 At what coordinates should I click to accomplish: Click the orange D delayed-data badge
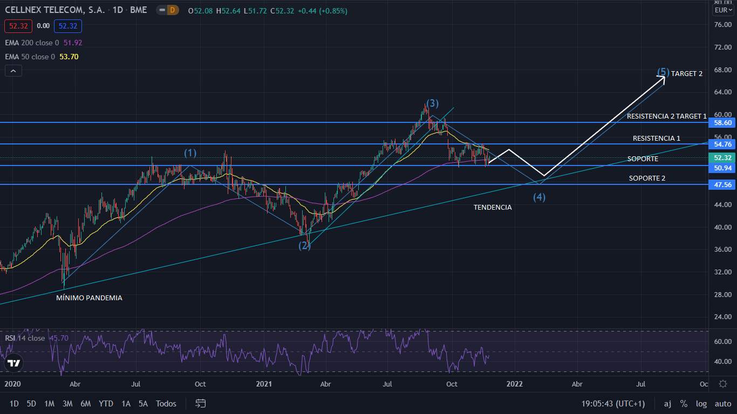pyautogui.click(x=173, y=10)
